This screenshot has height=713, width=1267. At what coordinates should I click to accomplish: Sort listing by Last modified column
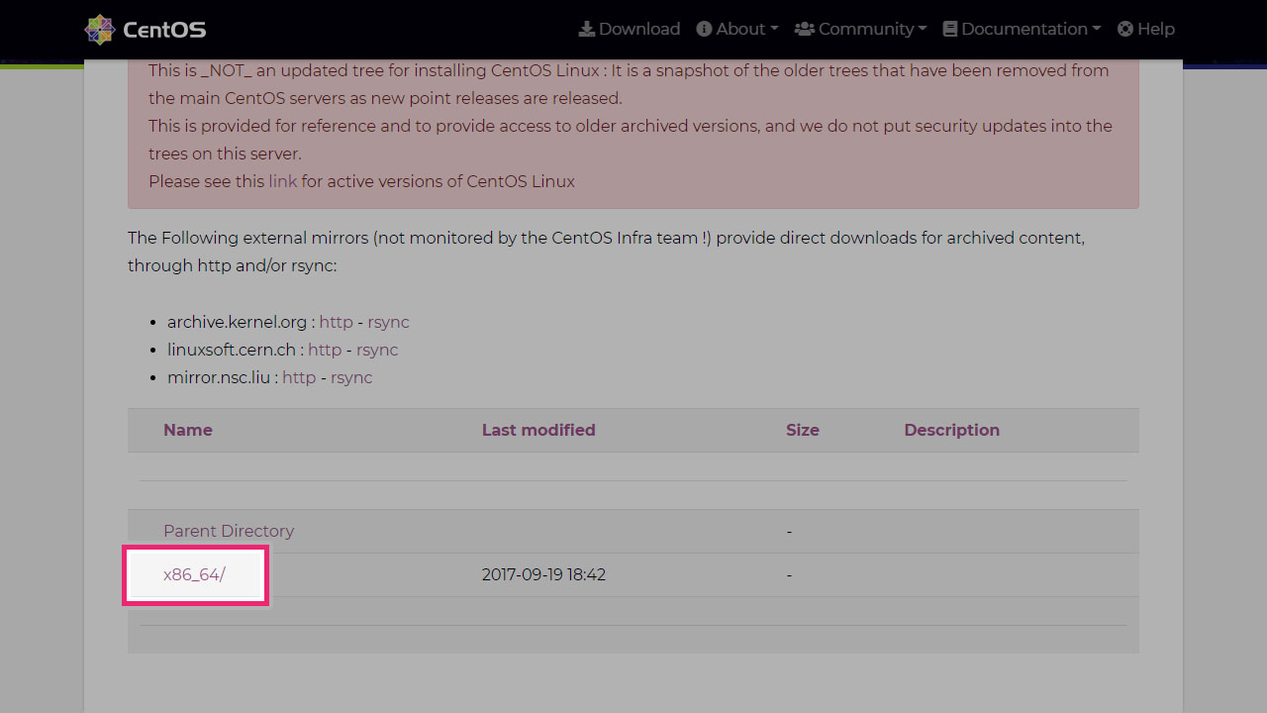coord(538,430)
